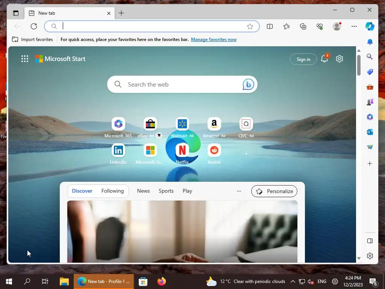Open the Windows Start menu
The image size is (385, 289).
[x=9, y=281]
